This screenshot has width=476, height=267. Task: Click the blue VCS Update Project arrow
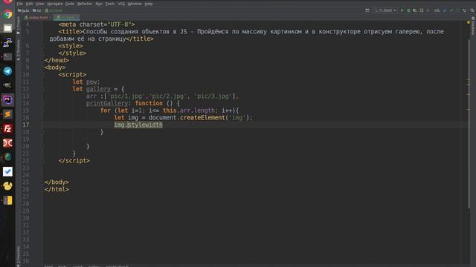[445, 10]
